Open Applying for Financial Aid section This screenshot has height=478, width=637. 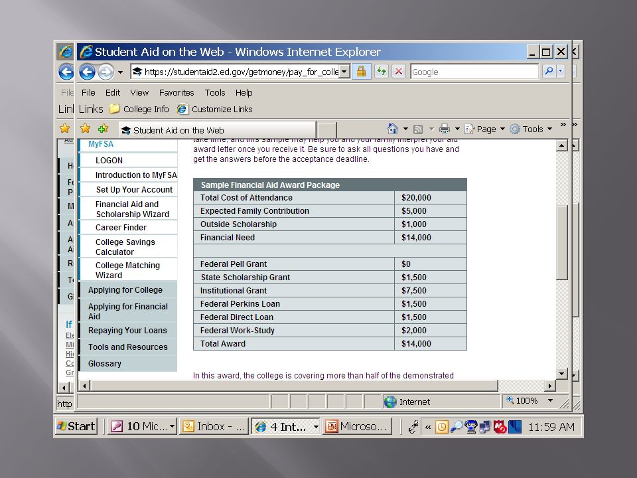click(128, 311)
